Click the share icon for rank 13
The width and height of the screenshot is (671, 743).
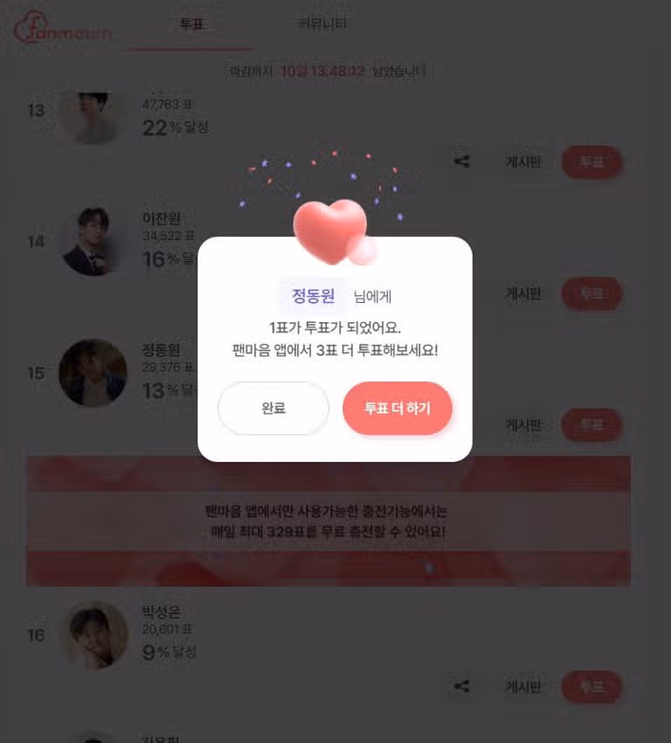point(461,162)
